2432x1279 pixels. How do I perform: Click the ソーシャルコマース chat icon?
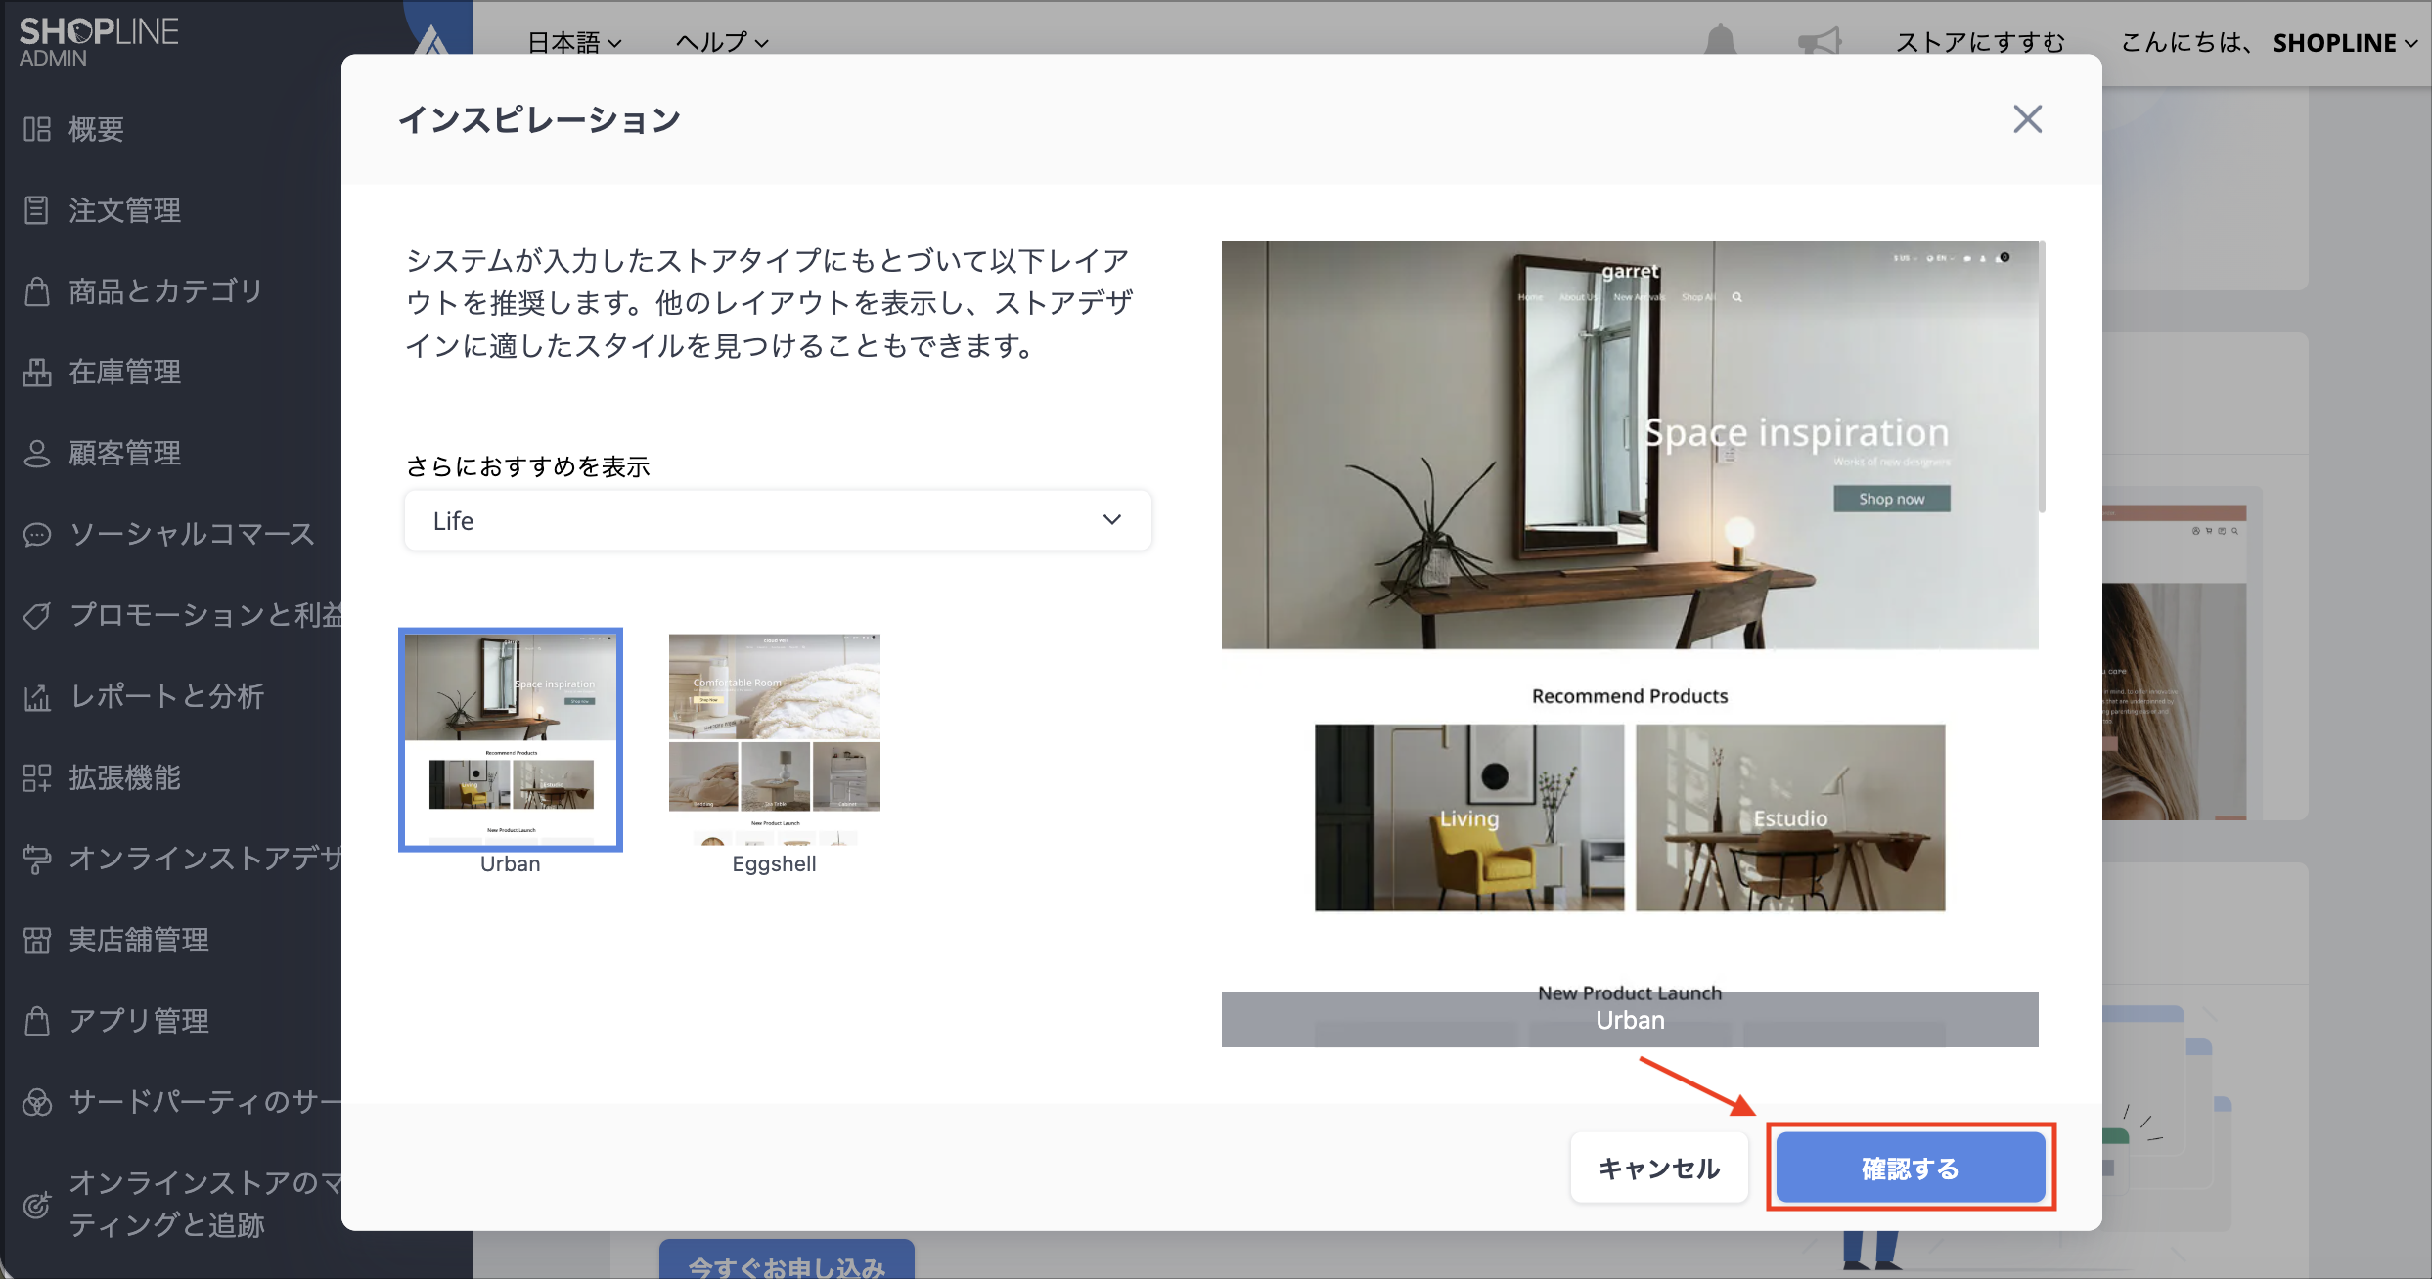[37, 535]
